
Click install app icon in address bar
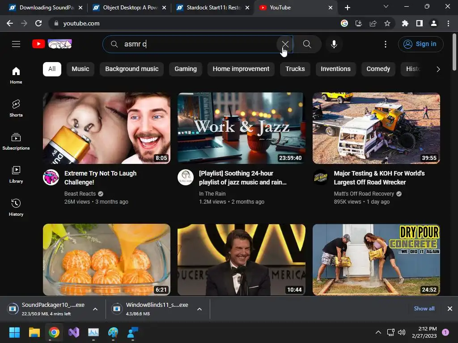click(359, 23)
